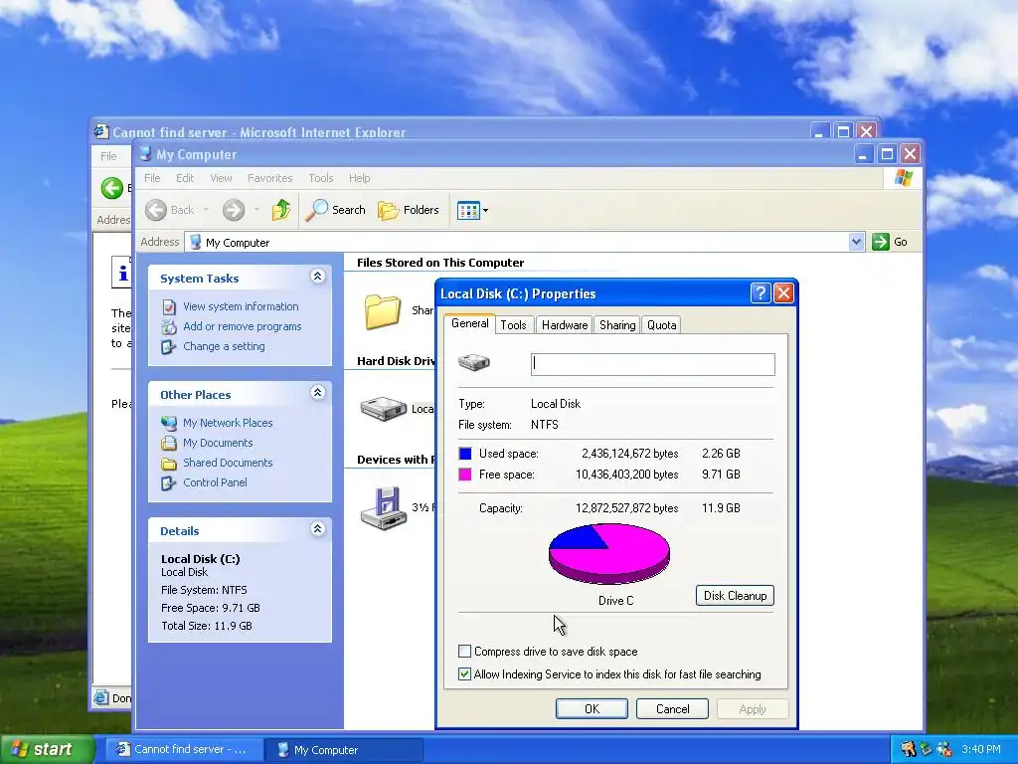
Task: Click the Shared Documents sidebar icon
Action: coord(169,464)
